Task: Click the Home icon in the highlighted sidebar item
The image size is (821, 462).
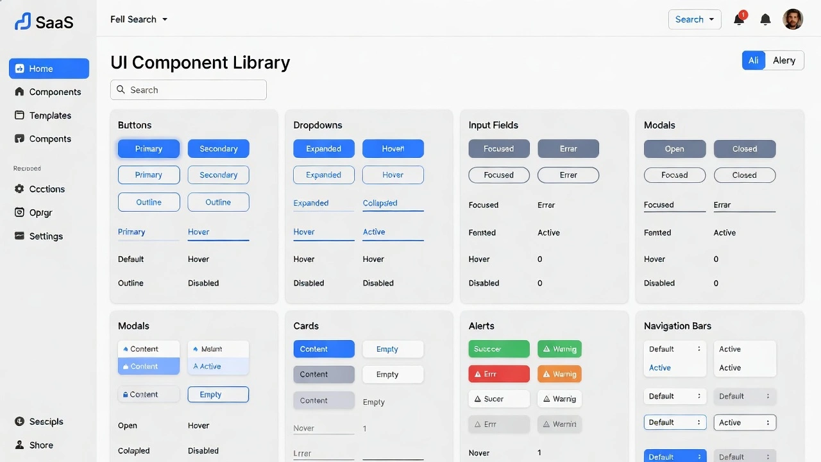Action: click(x=20, y=69)
